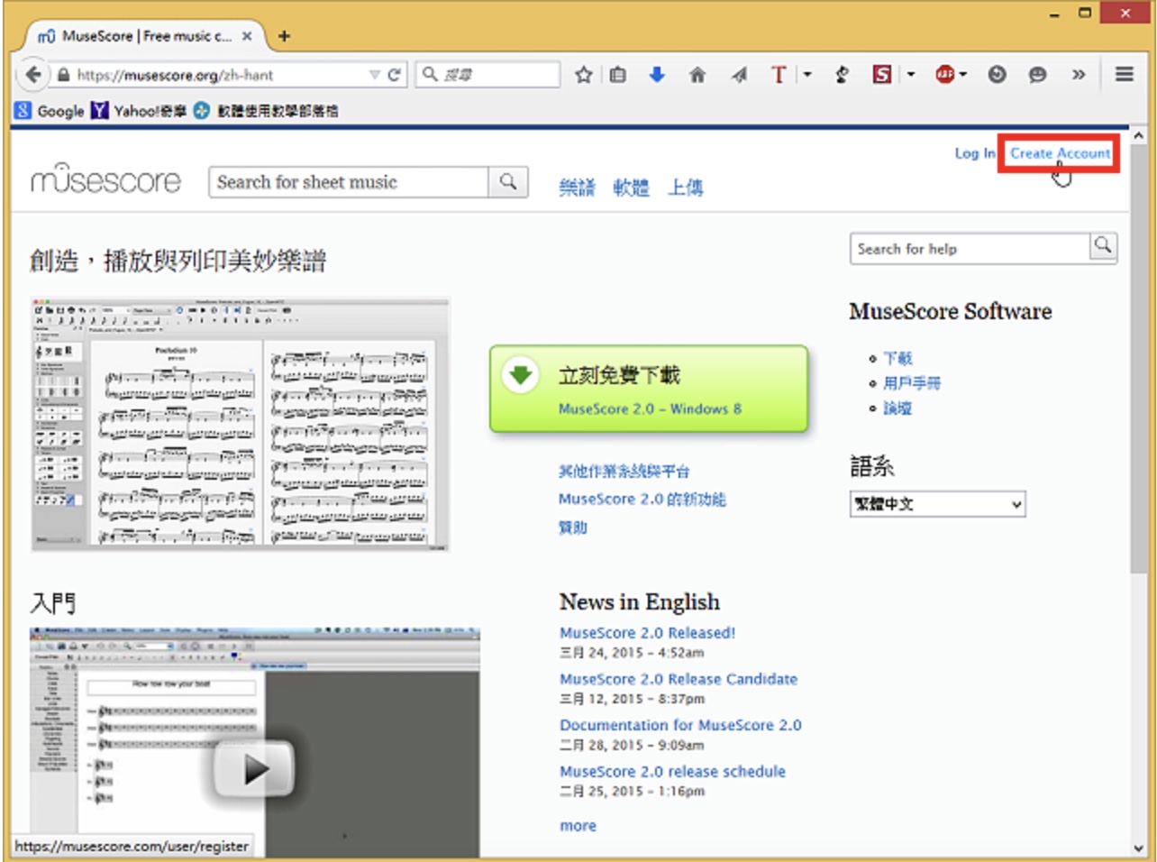The width and height of the screenshot is (1157, 862).
Task: Open the 其他作業系統與平台 link
Action: click(x=624, y=471)
